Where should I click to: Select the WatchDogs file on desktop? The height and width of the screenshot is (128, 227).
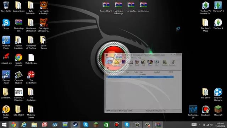coord(31,59)
